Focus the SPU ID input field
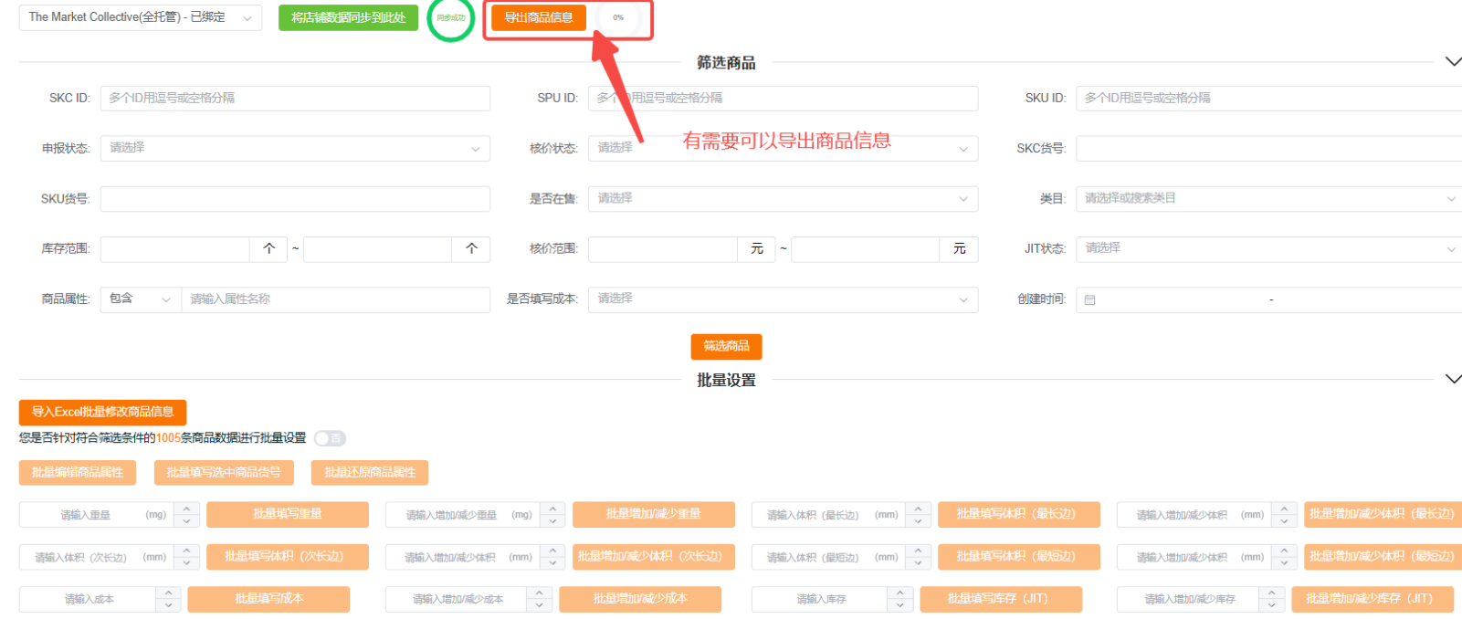Viewport: 1462px width, 619px height. click(783, 99)
